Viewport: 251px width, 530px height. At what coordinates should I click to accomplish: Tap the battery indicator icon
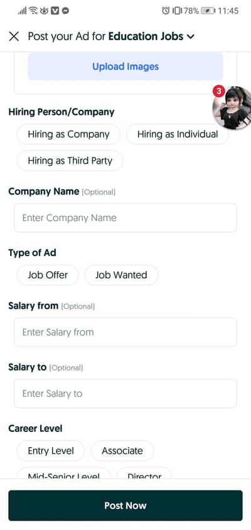pos(208,11)
